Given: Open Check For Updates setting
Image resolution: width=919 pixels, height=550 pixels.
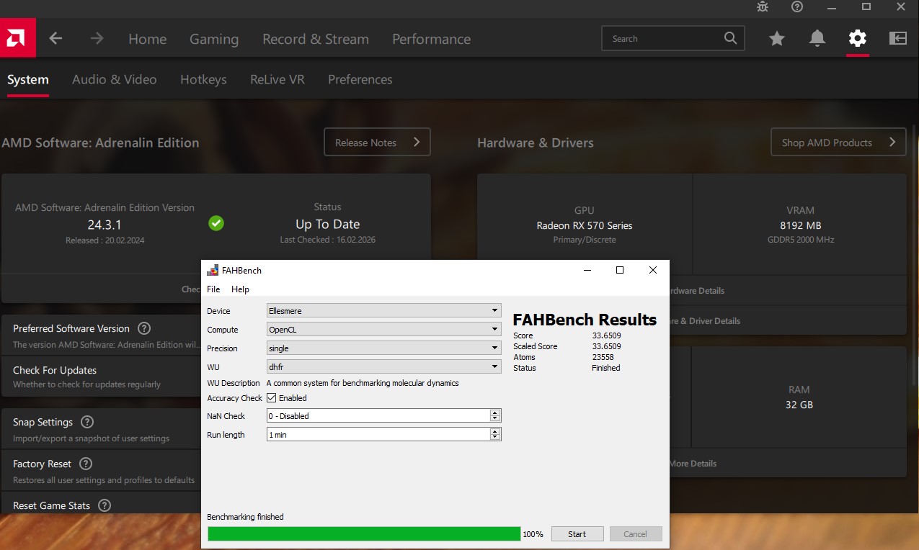Looking at the screenshot, I should pyautogui.click(x=100, y=376).
